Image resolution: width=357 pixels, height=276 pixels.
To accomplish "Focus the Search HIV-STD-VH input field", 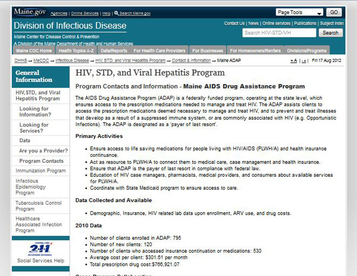I will [x=279, y=33].
